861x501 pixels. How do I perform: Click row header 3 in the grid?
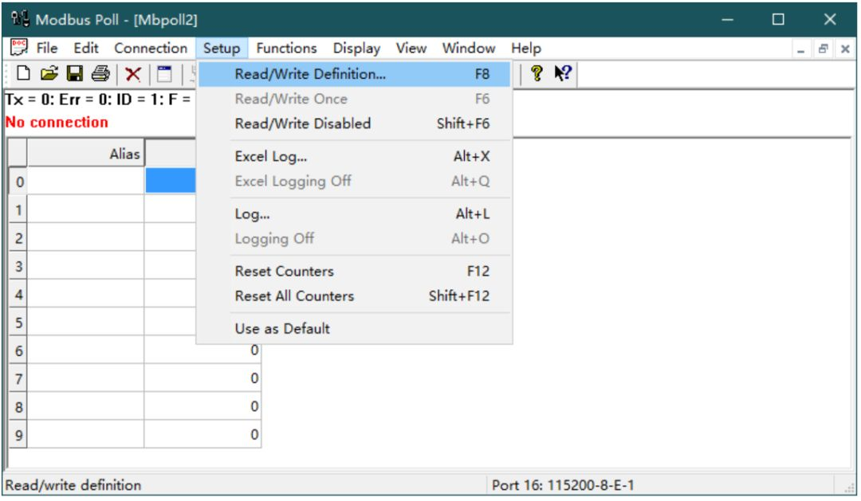pos(18,266)
